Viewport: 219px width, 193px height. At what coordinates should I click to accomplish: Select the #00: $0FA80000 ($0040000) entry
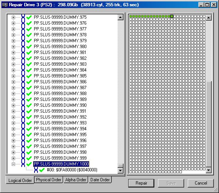click(x=72, y=170)
